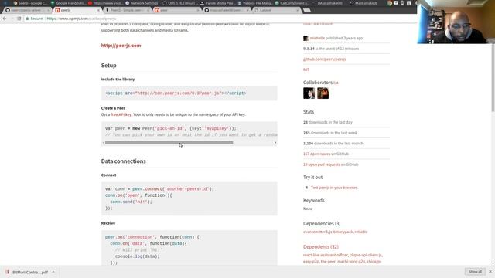Click the peer.connect code block

[189, 198]
